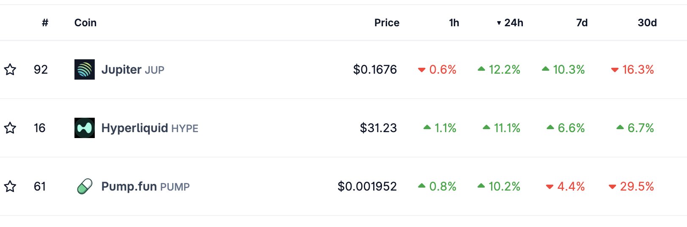Image resolution: width=687 pixels, height=227 pixels.
Task: Click Jupiter's 24h change of 12.2%
Action: point(504,69)
